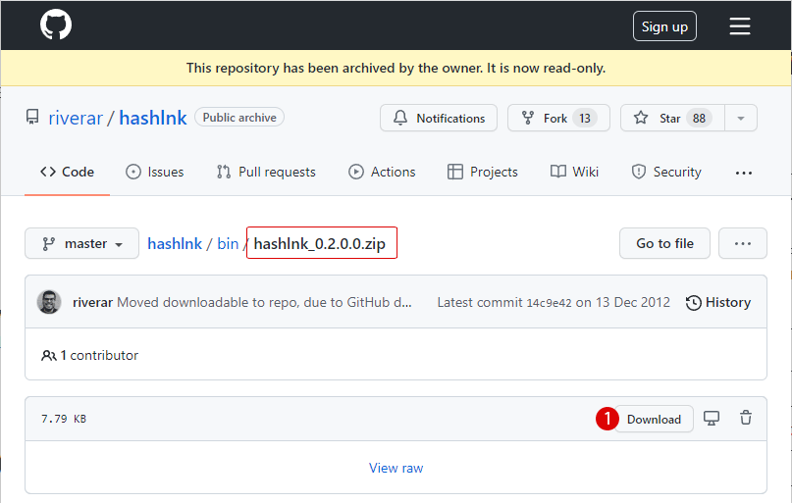Show more repository tabs via ellipsis
This screenshot has height=503, width=792.
tap(744, 173)
